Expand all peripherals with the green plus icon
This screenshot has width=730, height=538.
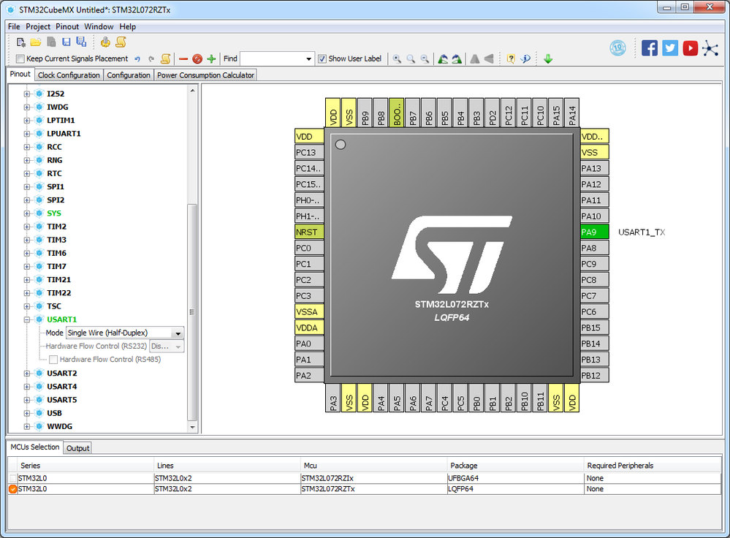tap(211, 58)
